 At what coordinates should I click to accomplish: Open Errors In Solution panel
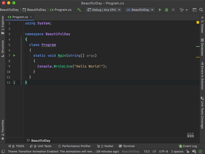point(202,76)
